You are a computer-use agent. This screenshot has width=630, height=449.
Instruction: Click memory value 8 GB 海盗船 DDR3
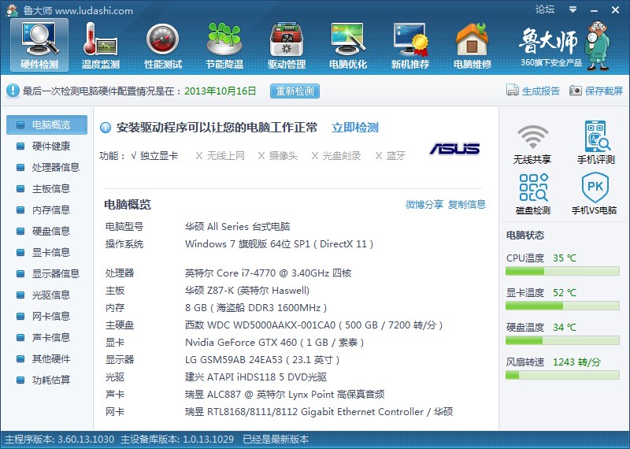click(x=256, y=308)
